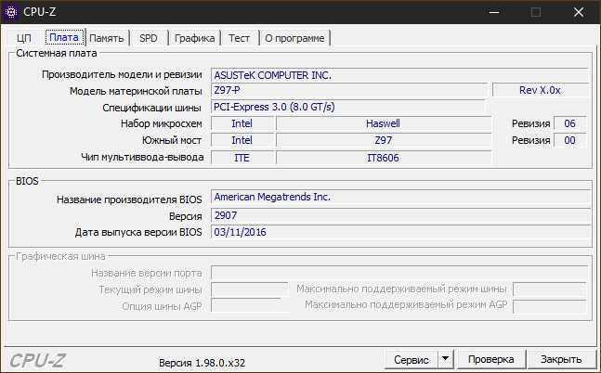Viewport: 601px width, 373px height.
Task: Click the Проверка button
Action: pos(491,360)
